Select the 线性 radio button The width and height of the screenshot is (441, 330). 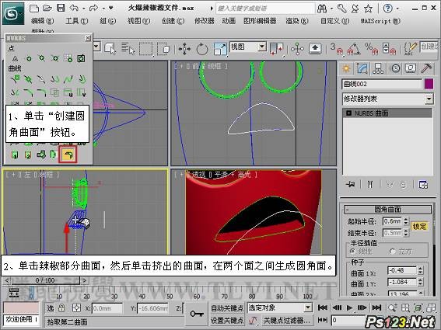[x=352, y=251]
